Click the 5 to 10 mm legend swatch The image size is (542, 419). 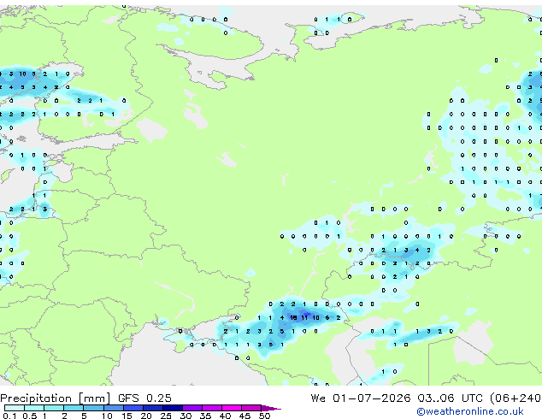pos(93,408)
